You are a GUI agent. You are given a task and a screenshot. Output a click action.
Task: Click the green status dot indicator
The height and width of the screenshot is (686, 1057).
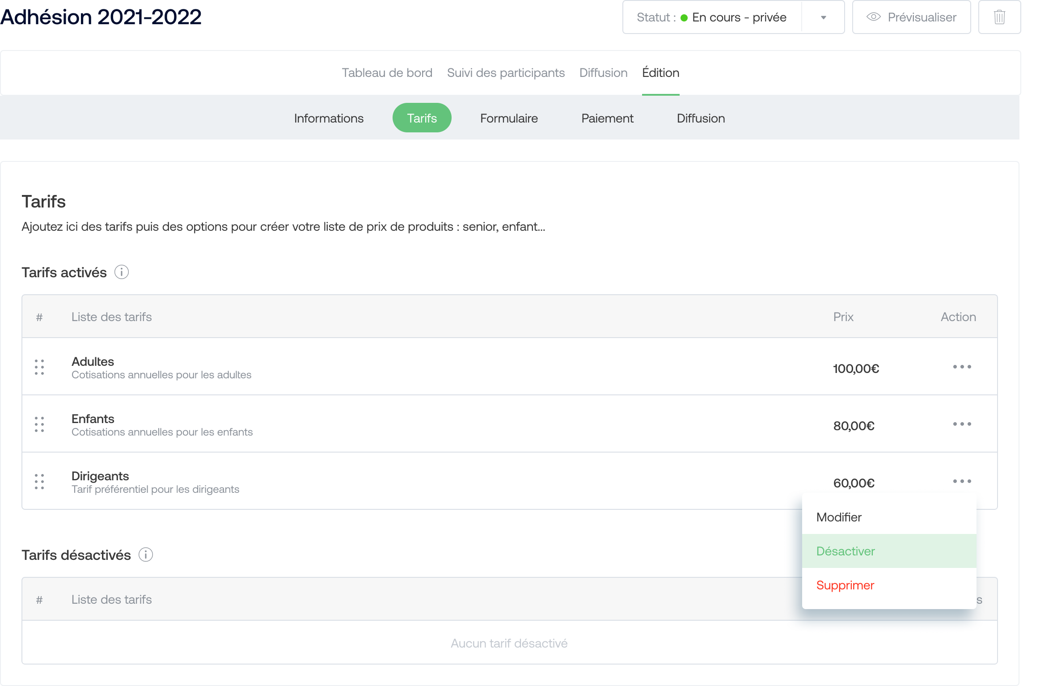pyautogui.click(x=684, y=18)
